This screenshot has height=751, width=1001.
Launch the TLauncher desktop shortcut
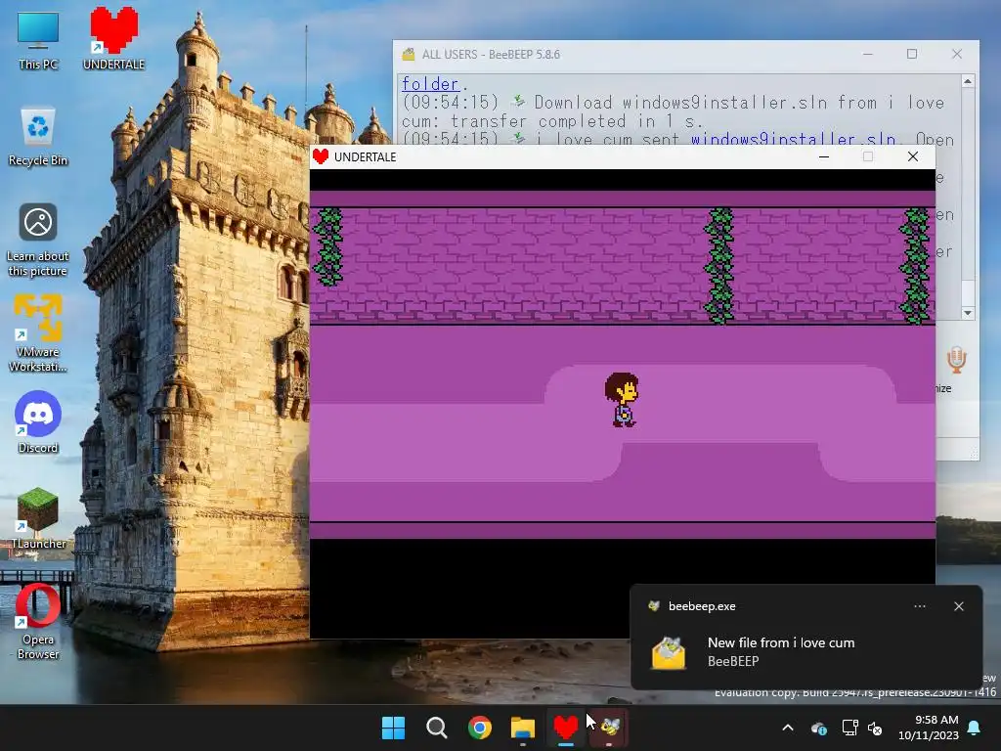pyautogui.click(x=38, y=518)
